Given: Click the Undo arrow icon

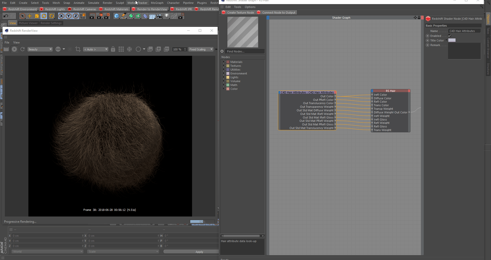Looking at the screenshot, I should [6, 16].
